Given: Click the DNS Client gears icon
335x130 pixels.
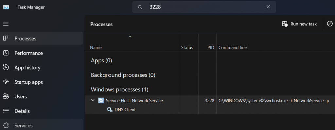Looking at the screenshot, I should (x=110, y=110).
